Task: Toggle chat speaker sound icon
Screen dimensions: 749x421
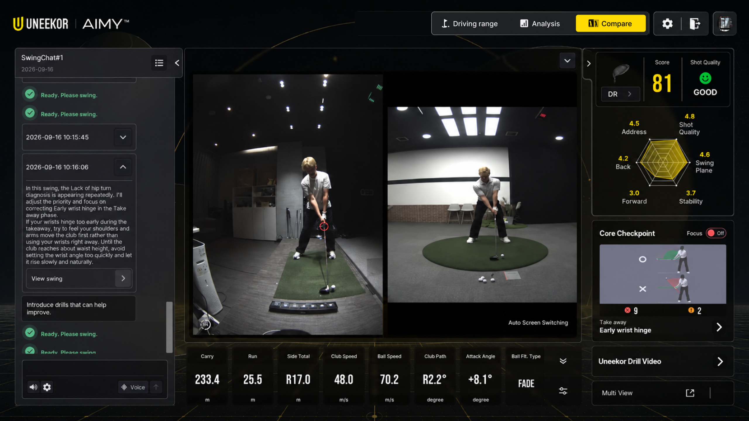Action: point(33,387)
